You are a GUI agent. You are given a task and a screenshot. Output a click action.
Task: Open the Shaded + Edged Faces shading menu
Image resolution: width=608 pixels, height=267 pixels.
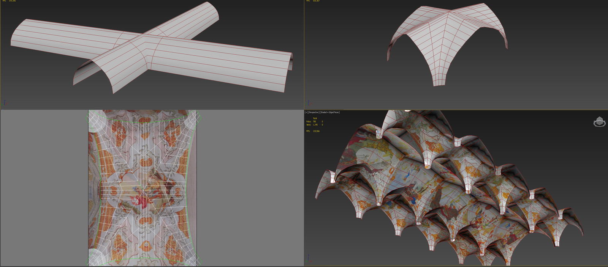(330, 112)
